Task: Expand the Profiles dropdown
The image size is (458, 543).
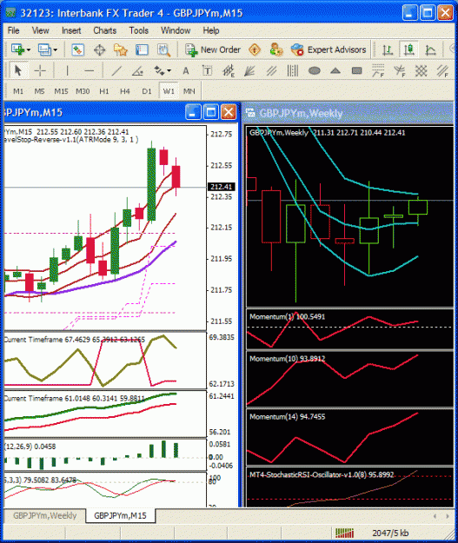Action: click(56, 50)
